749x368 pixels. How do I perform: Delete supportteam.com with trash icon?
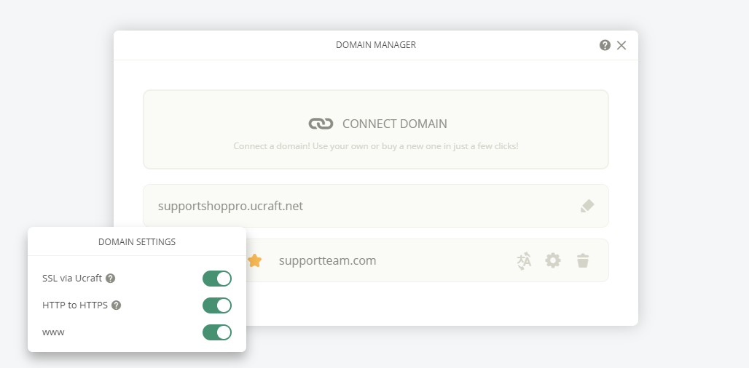(583, 261)
